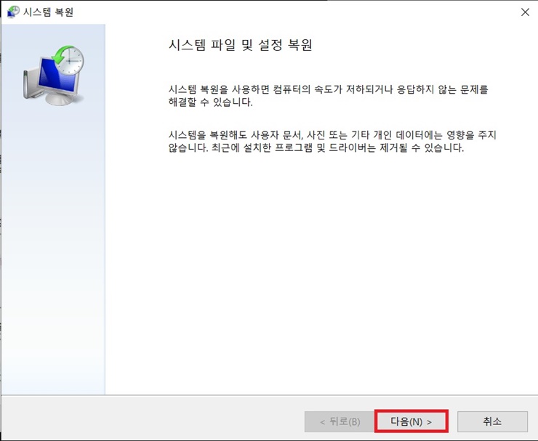Click the 취소 button
Image resolution: width=538 pixels, height=441 pixels.
[x=492, y=421]
